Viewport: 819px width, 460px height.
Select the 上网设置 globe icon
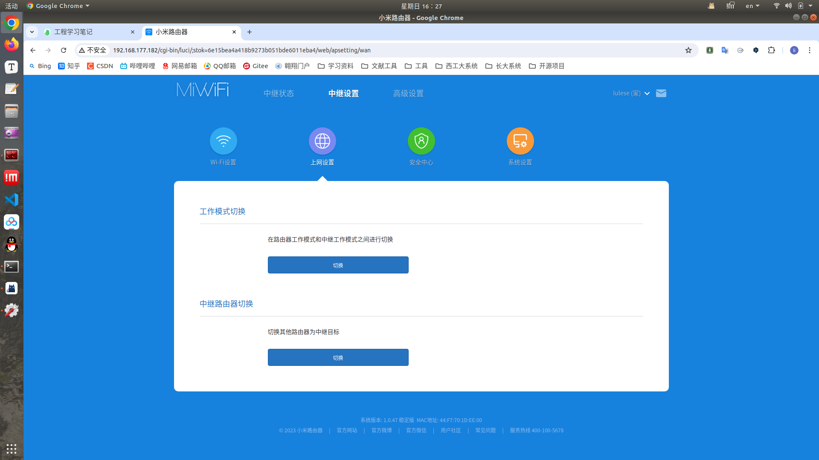pyautogui.click(x=322, y=141)
